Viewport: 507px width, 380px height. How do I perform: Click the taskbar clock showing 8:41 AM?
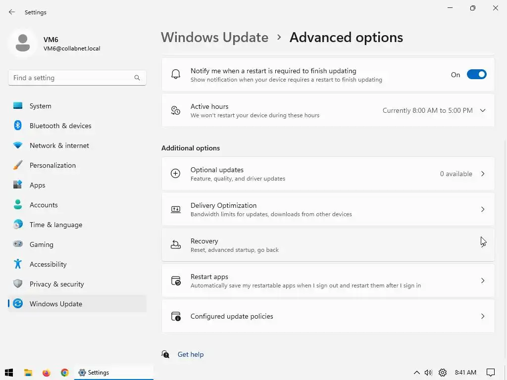click(465, 373)
